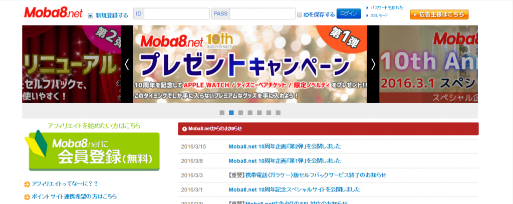The width and height of the screenshot is (513, 204).
Task: Select the sixth carousel indicator dot
Action: click(x=269, y=112)
